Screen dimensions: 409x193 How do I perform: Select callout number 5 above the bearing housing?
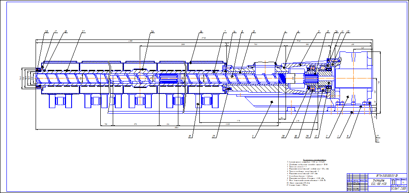[x=319, y=32]
